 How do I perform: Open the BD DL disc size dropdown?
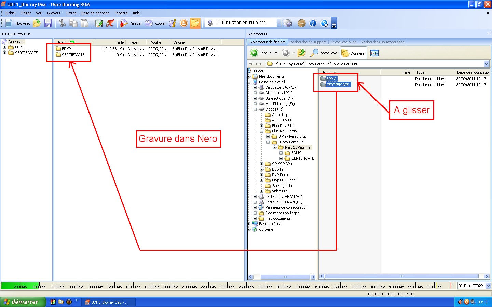pyautogui.click(x=488, y=286)
